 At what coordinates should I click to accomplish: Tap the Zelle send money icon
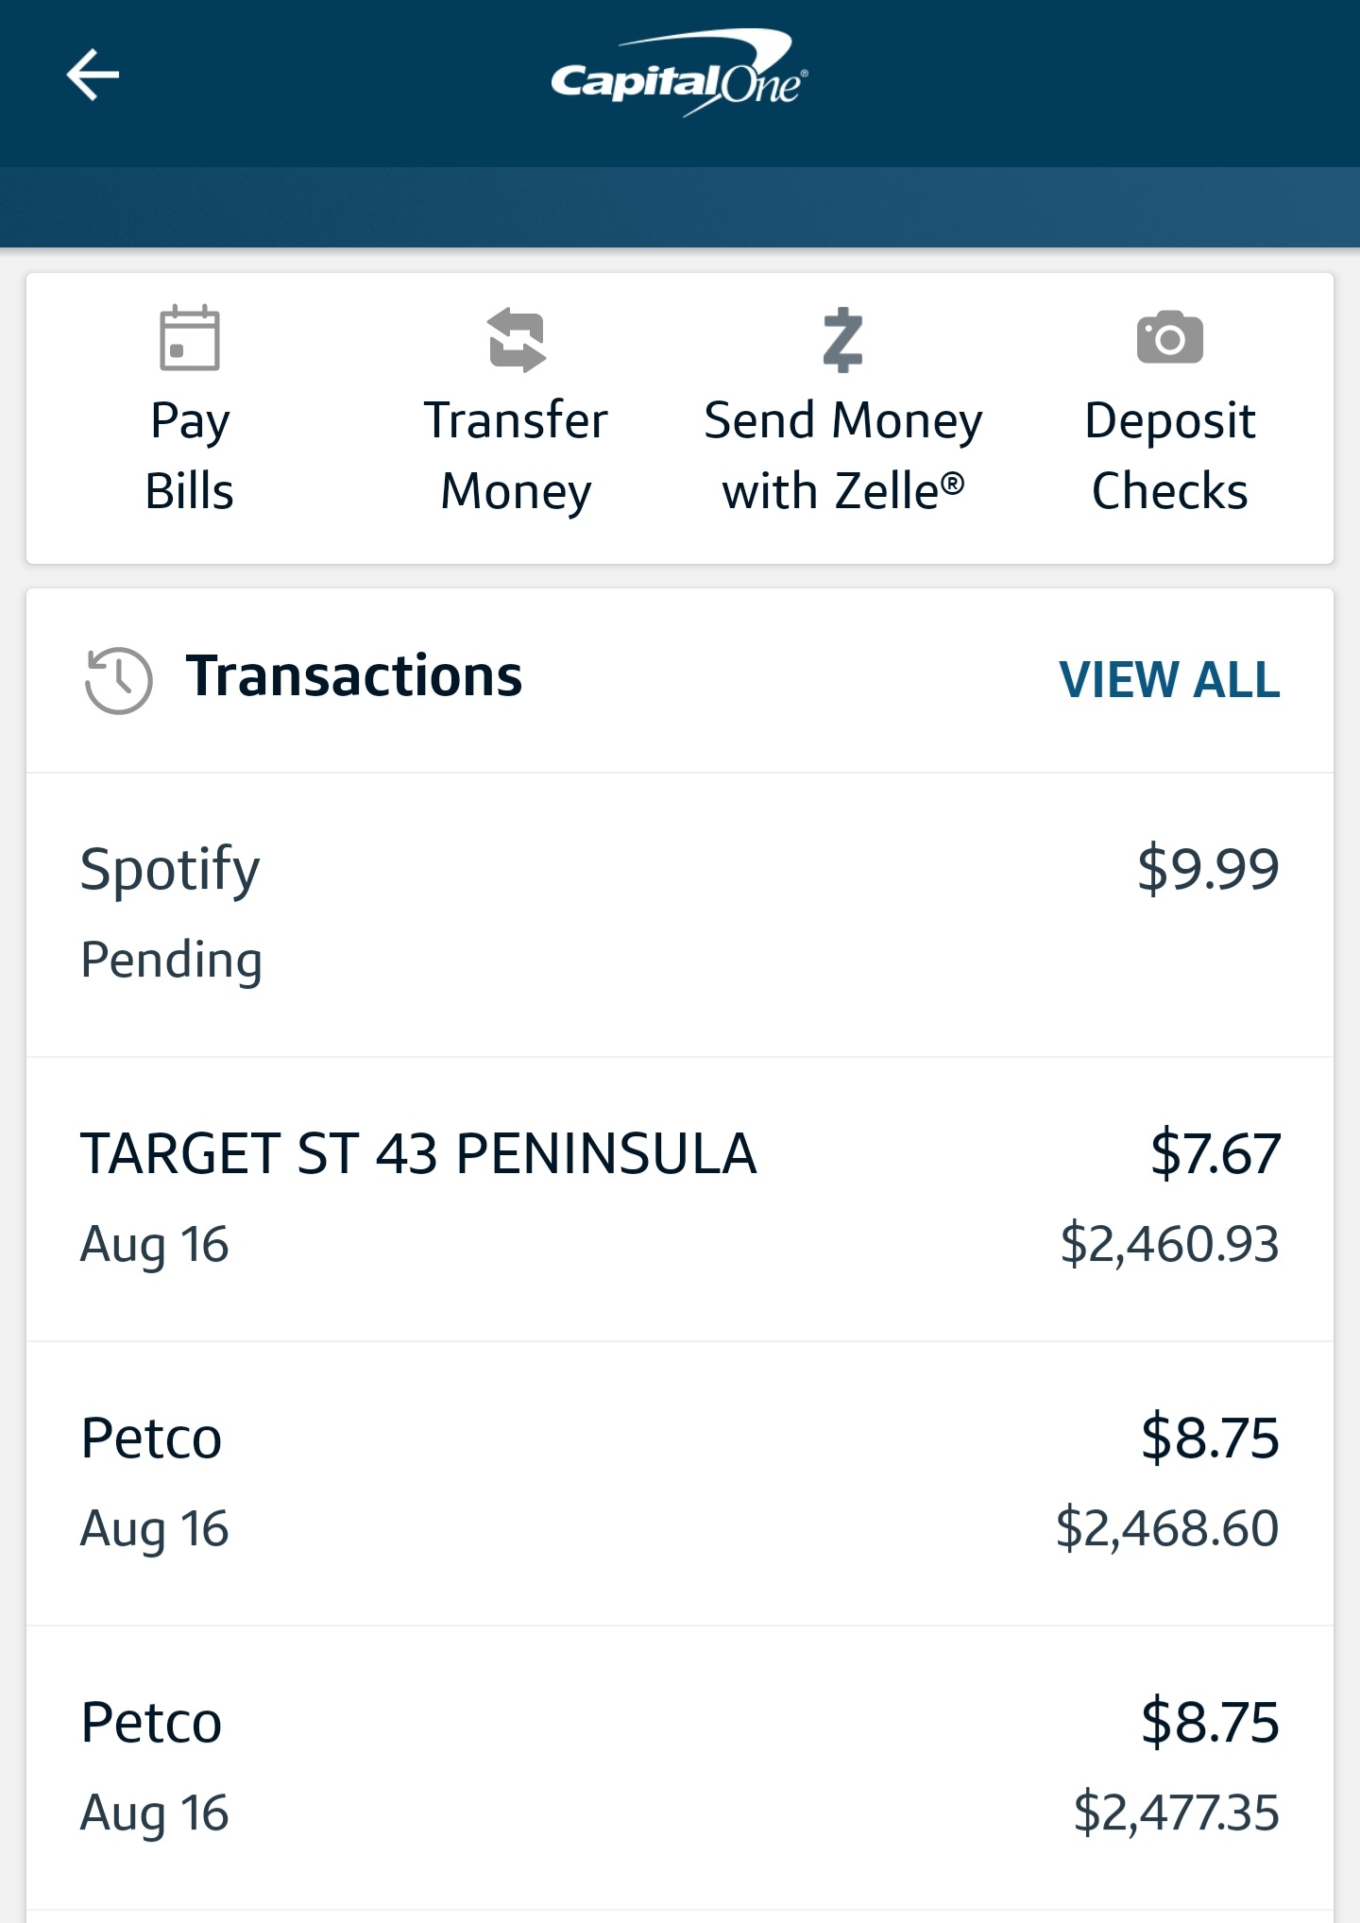coord(842,340)
